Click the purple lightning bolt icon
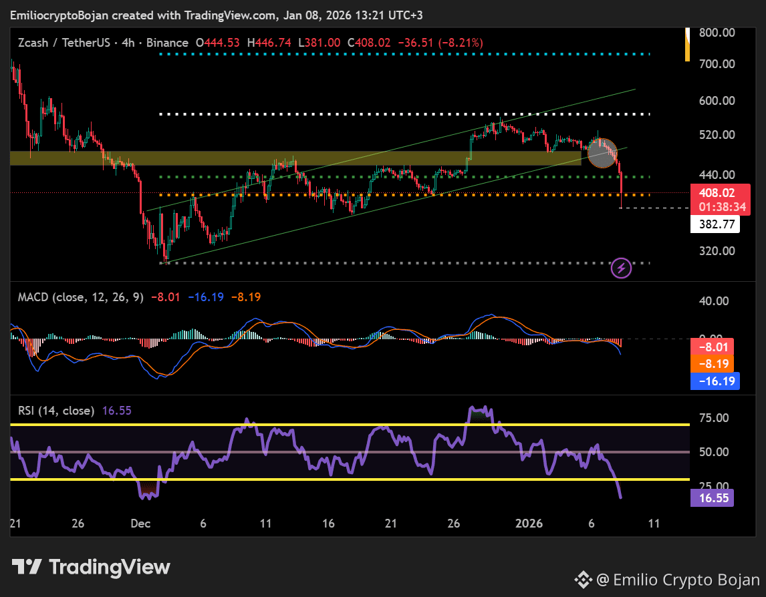Screen dimensions: 766x597 (x=621, y=268)
